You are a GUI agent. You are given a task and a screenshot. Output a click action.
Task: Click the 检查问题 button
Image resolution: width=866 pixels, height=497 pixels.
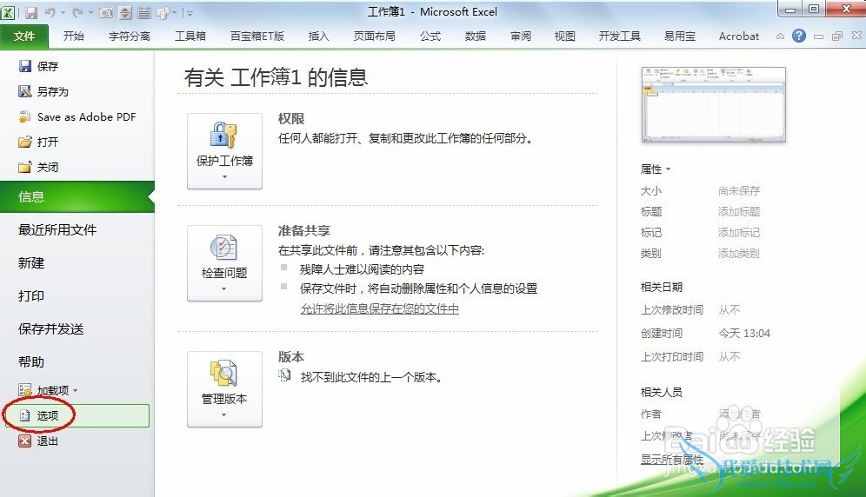pos(225,263)
